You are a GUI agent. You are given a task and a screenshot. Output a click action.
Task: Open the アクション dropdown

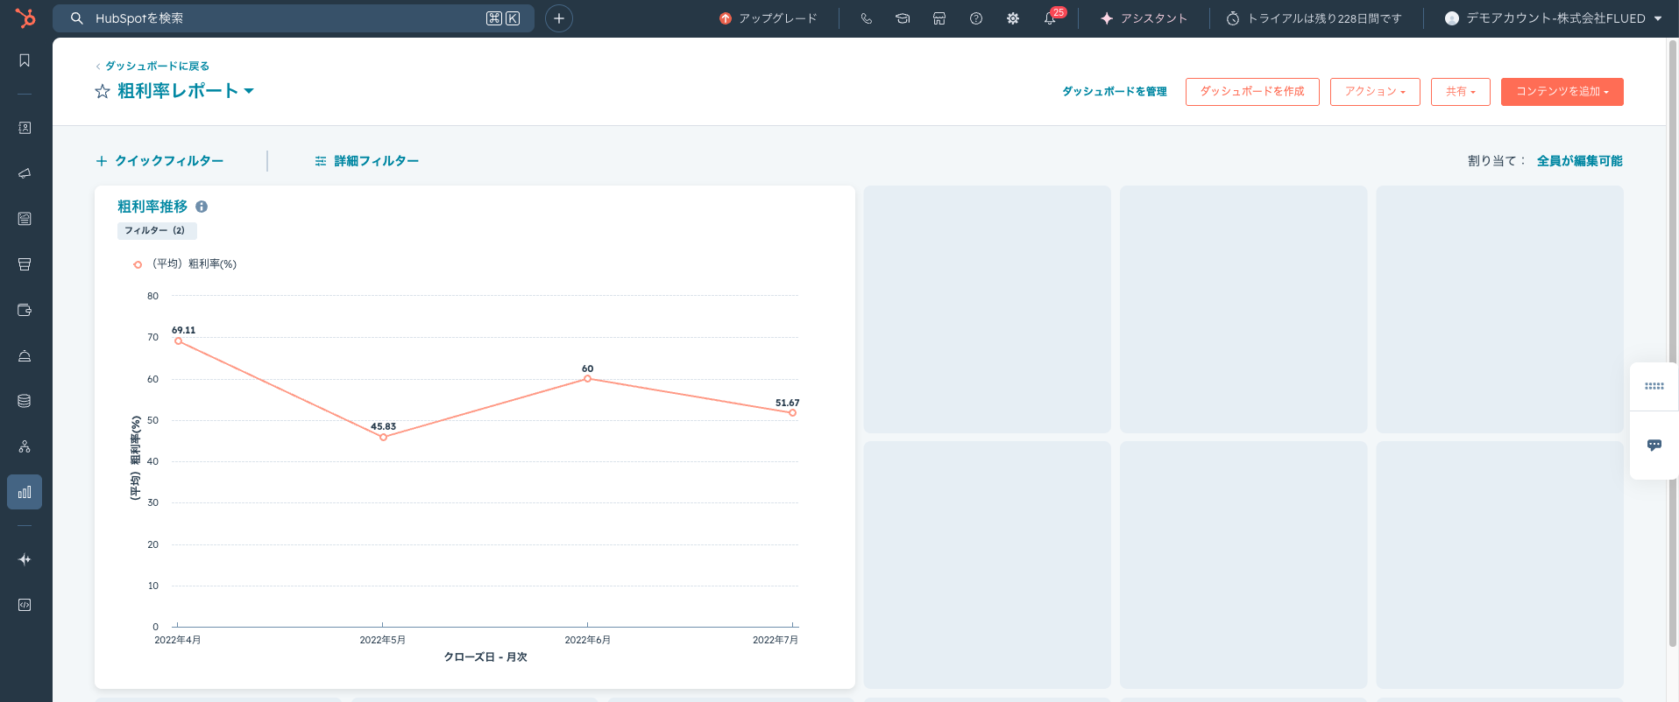1374,92
